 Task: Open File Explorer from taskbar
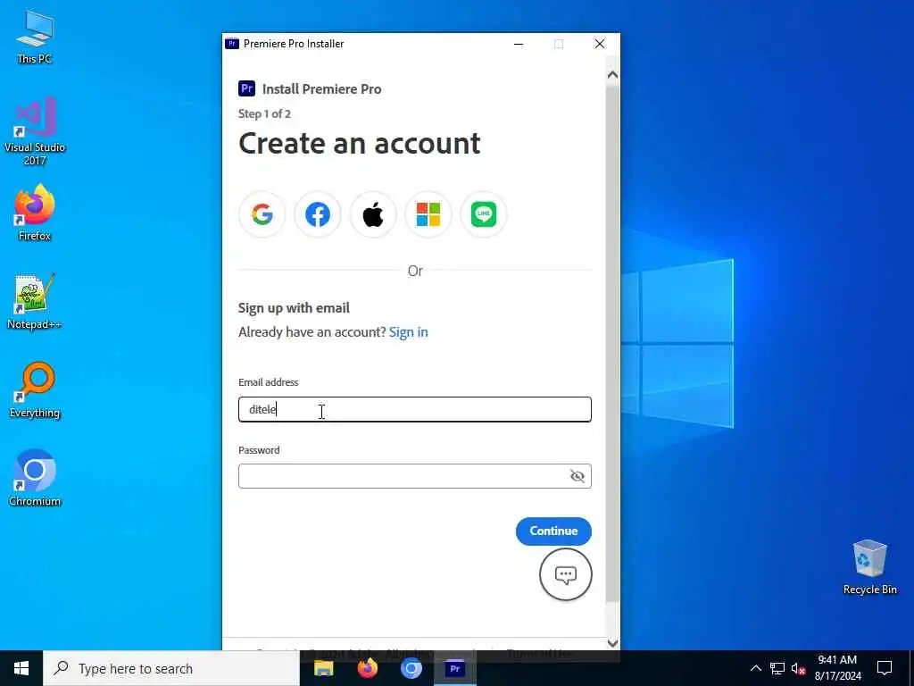point(323,668)
